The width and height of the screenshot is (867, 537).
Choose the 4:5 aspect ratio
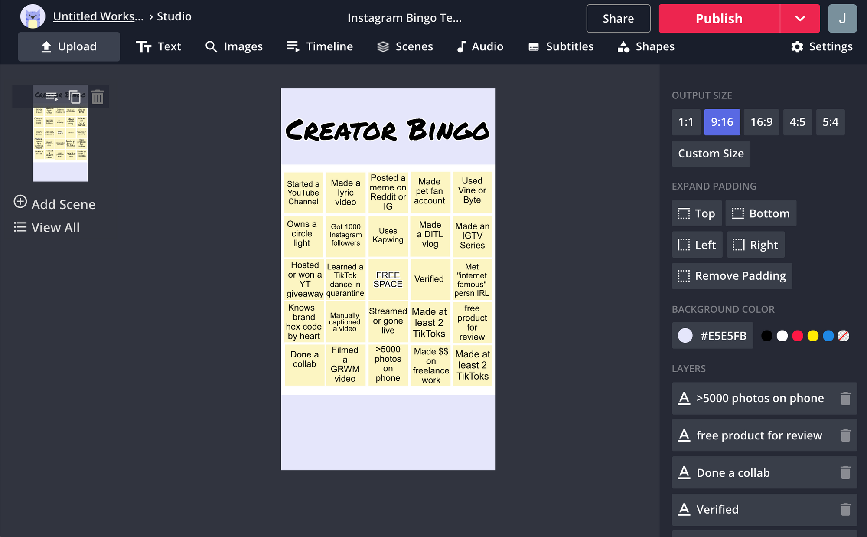[797, 122]
